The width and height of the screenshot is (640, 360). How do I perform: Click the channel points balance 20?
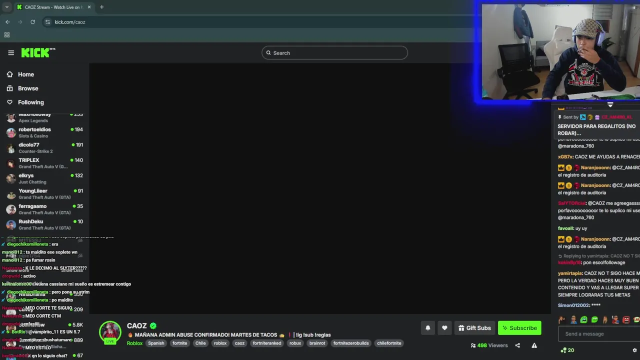tap(567, 350)
